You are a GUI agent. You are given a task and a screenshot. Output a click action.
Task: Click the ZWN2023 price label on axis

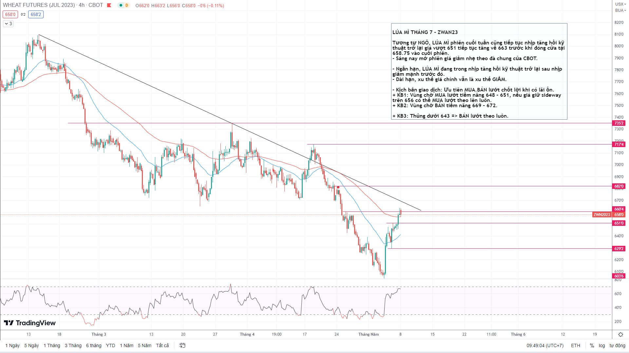point(602,215)
